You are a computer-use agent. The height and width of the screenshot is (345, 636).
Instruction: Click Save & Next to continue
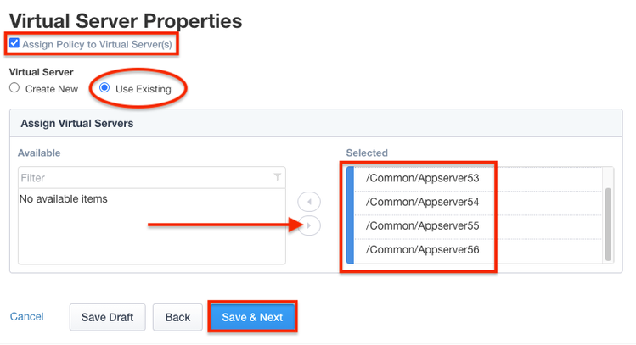[x=252, y=317]
